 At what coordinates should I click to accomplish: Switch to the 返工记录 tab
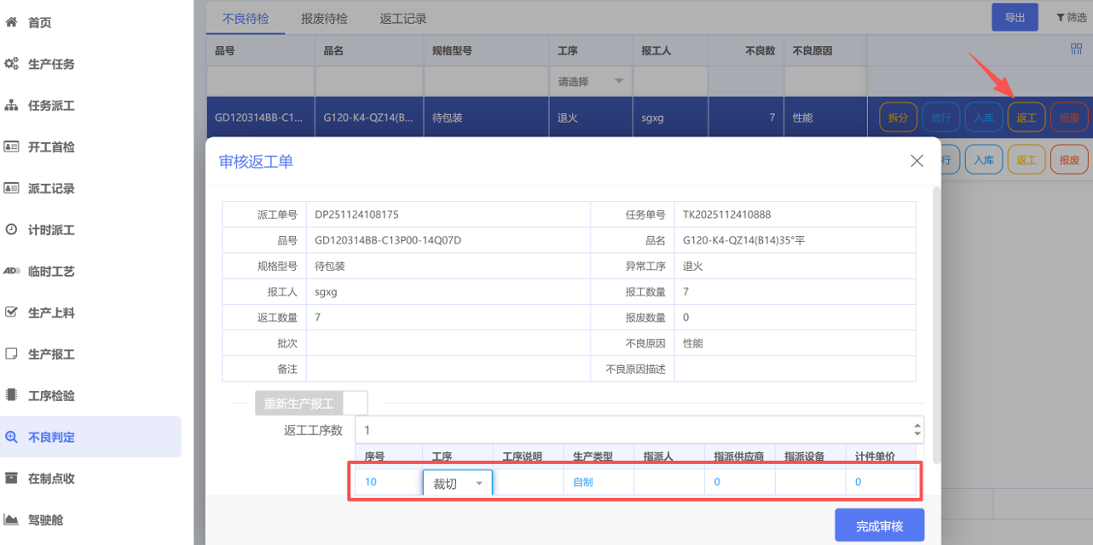coord(403,18)
